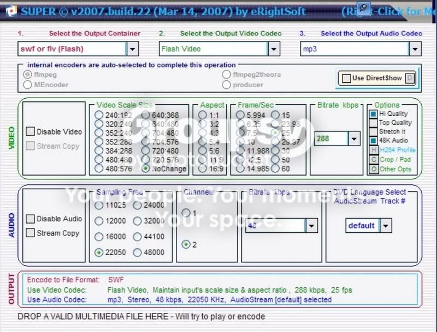The height and width of the screenshot is (332, 437).
Task: Select 32000 sampling frequency
Action: point(137,221)
